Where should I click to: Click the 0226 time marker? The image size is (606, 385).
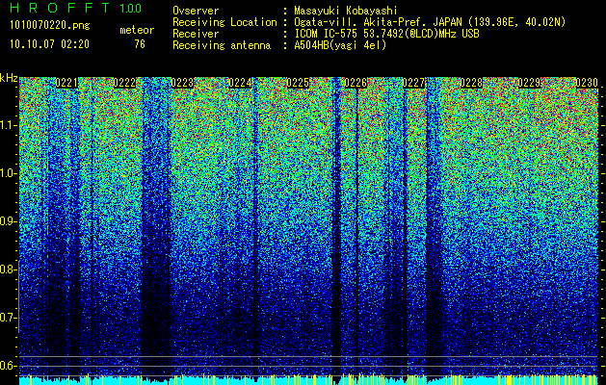click(x=356, y=83)
